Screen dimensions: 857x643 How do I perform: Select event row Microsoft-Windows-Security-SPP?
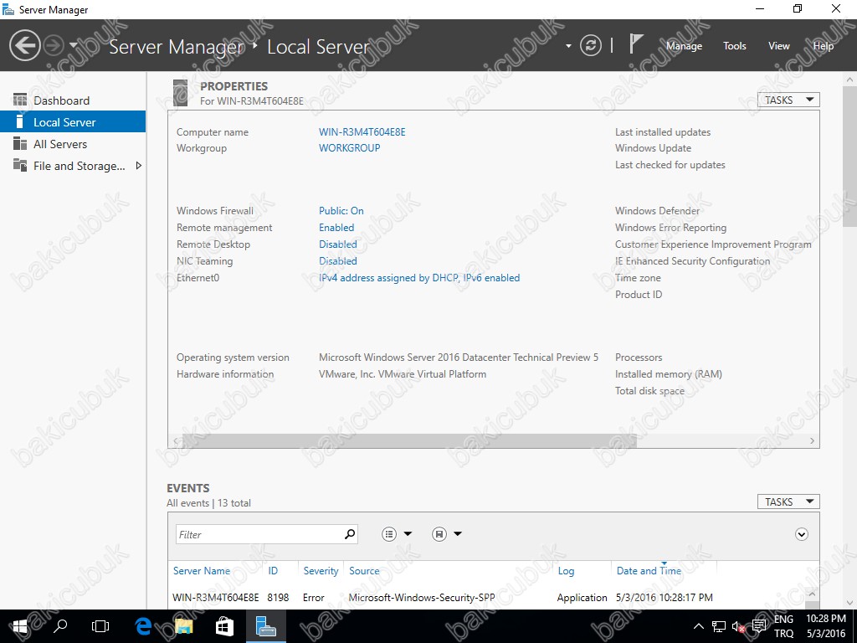[x=488, y=598]
